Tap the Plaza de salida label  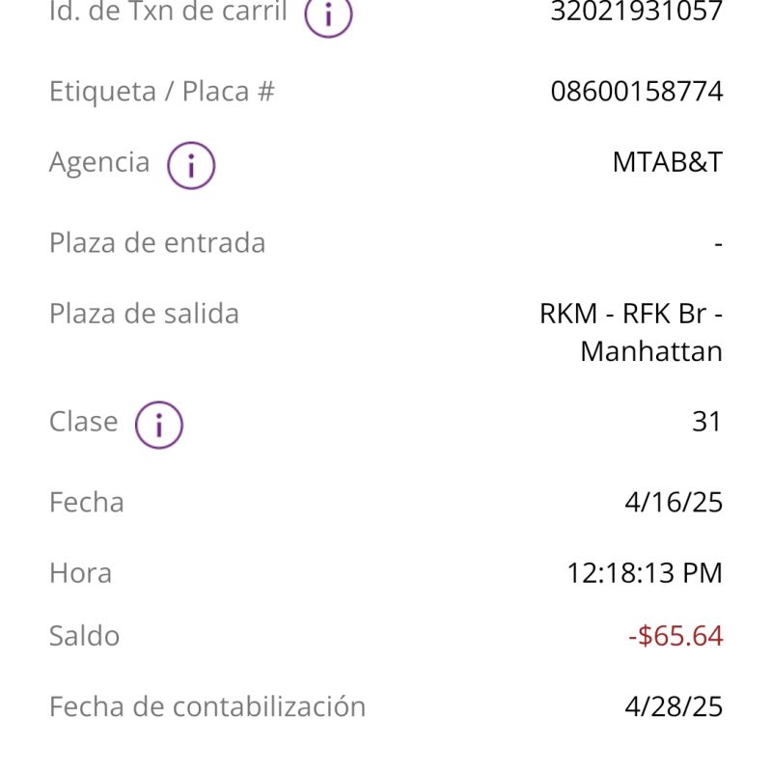point(144,314)
